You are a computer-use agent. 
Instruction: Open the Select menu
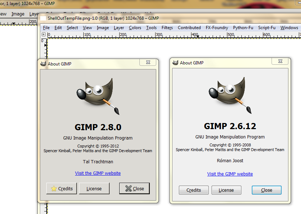[72, 28]
